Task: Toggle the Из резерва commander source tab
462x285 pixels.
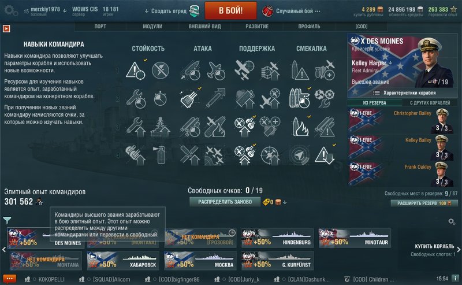Action: [374, 103]
